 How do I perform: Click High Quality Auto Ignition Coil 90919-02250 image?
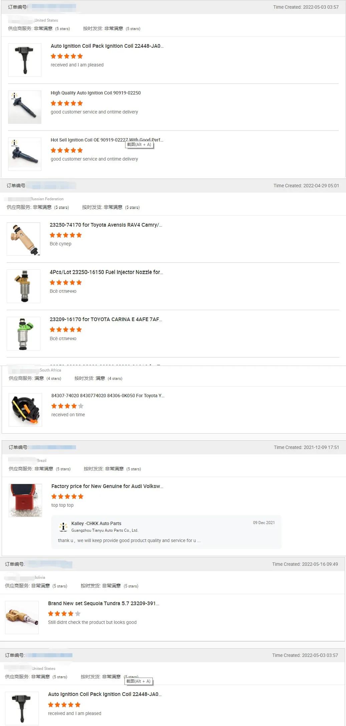pyautogui.click(x=25, y=107)
